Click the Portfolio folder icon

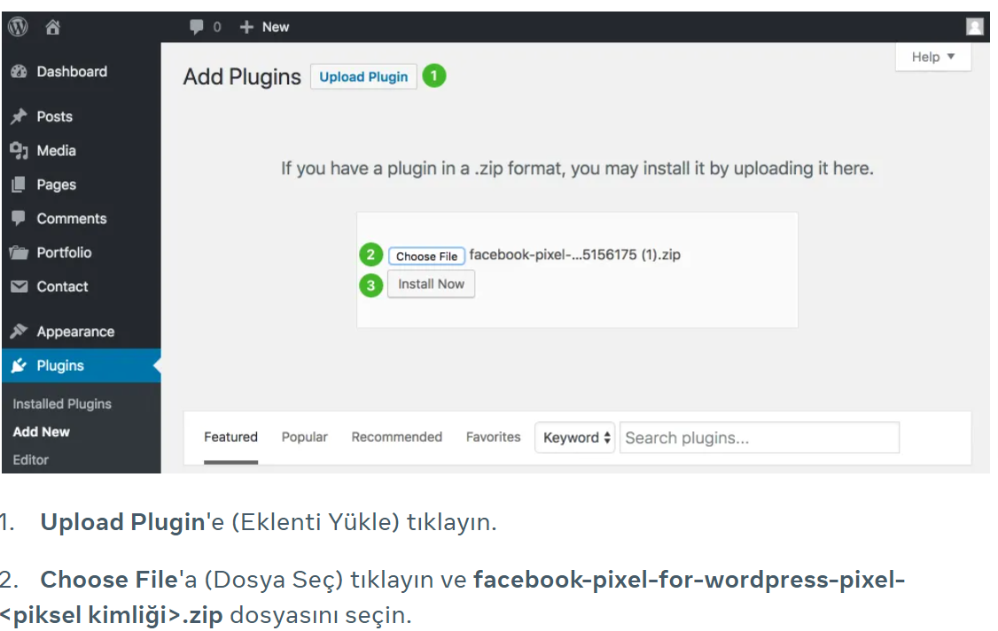pyautogui.click(x=19, y=252)
